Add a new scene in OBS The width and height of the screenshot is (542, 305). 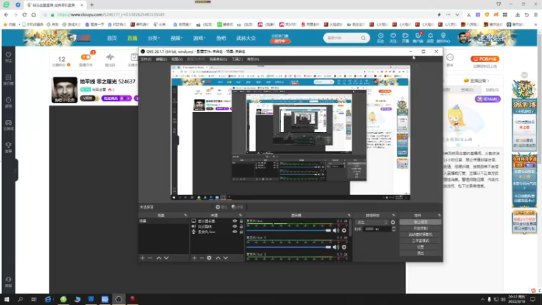coord(142,258)
